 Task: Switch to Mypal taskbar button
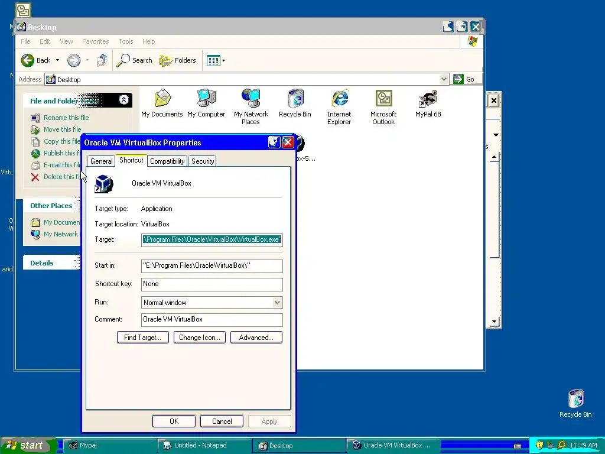click(110, 446)
